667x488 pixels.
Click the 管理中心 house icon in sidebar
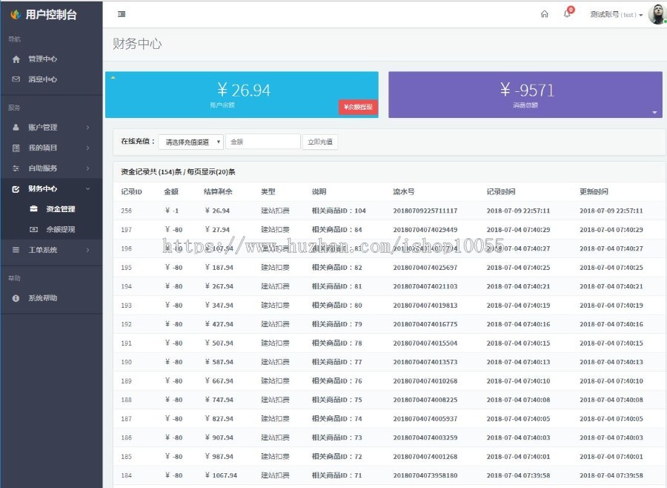pyautogui.click(x=16, y=59)
